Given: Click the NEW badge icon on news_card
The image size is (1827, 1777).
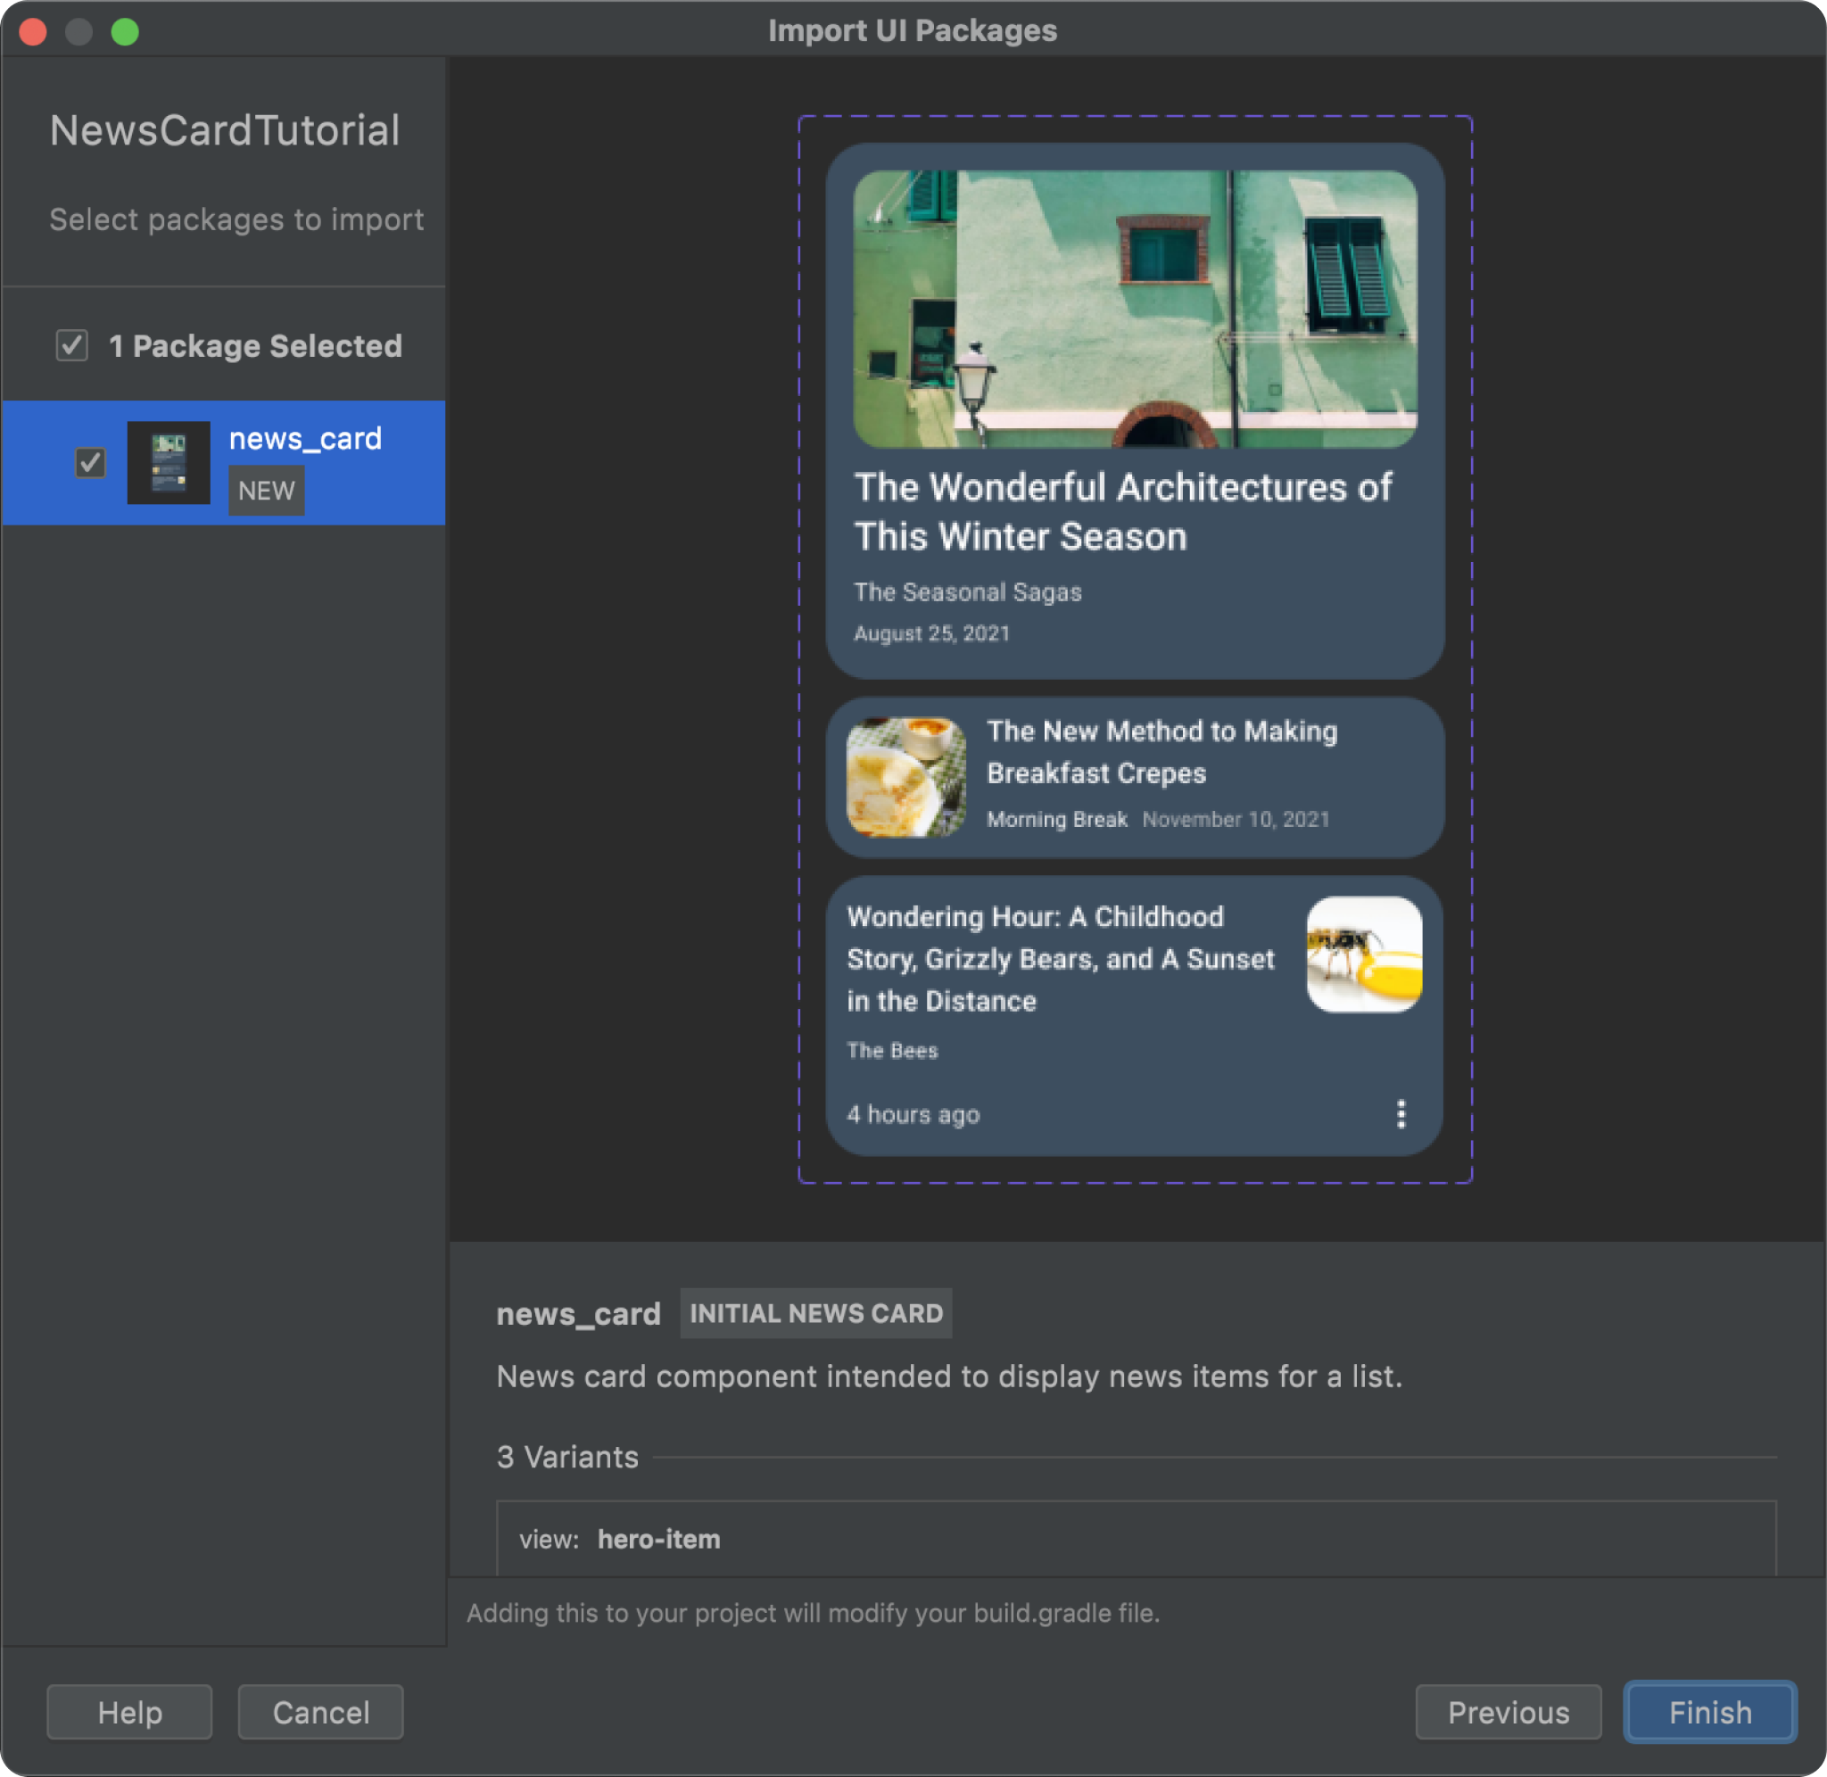Looking at the screenshot, I should (x=264, y=490).
